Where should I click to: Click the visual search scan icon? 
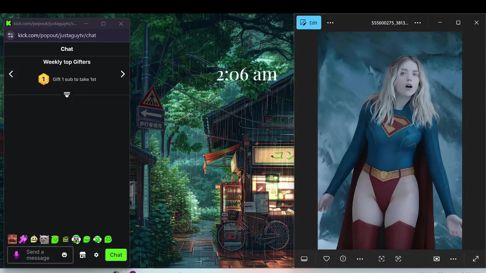[x=382, y=259]
